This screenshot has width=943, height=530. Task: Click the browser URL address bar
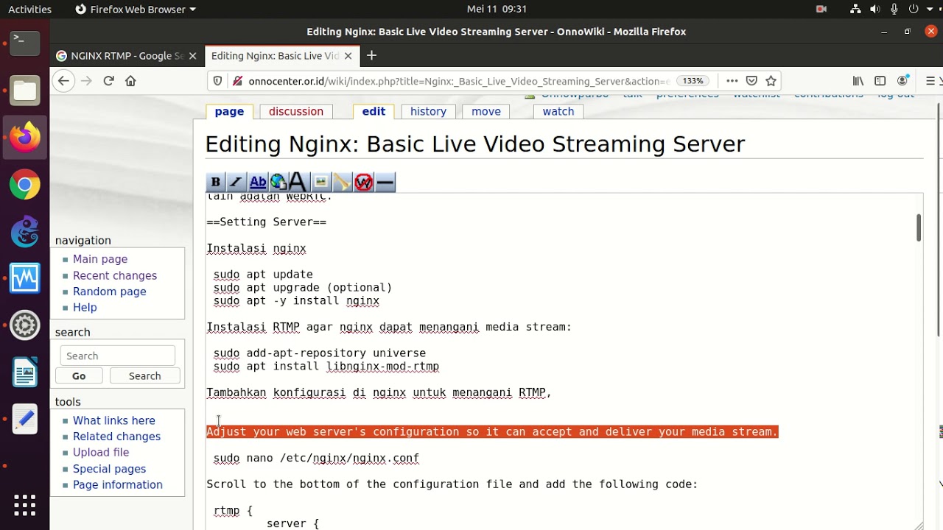(x=458, y=81)
